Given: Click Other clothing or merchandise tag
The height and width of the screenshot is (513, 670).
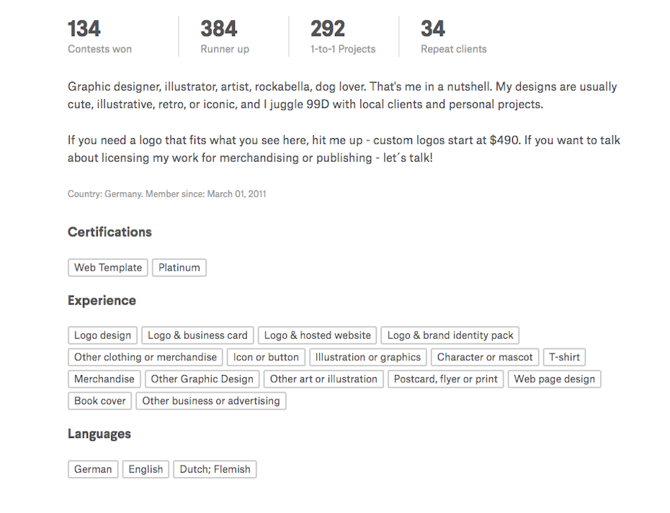Looking at the screenshot, I should click(146, 357).
